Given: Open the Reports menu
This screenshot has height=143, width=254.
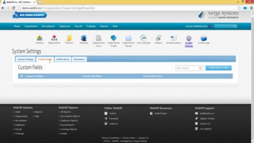Looking at the screenshot, I should 104,26.
